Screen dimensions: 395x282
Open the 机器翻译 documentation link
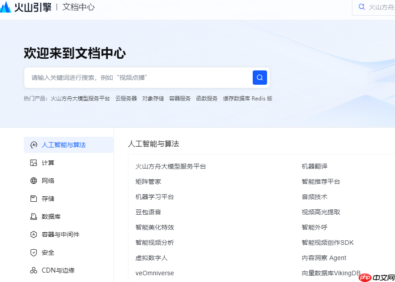[x=315, y=166]
